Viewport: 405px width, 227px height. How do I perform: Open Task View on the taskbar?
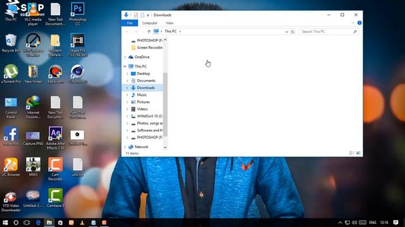click(27, 223)
